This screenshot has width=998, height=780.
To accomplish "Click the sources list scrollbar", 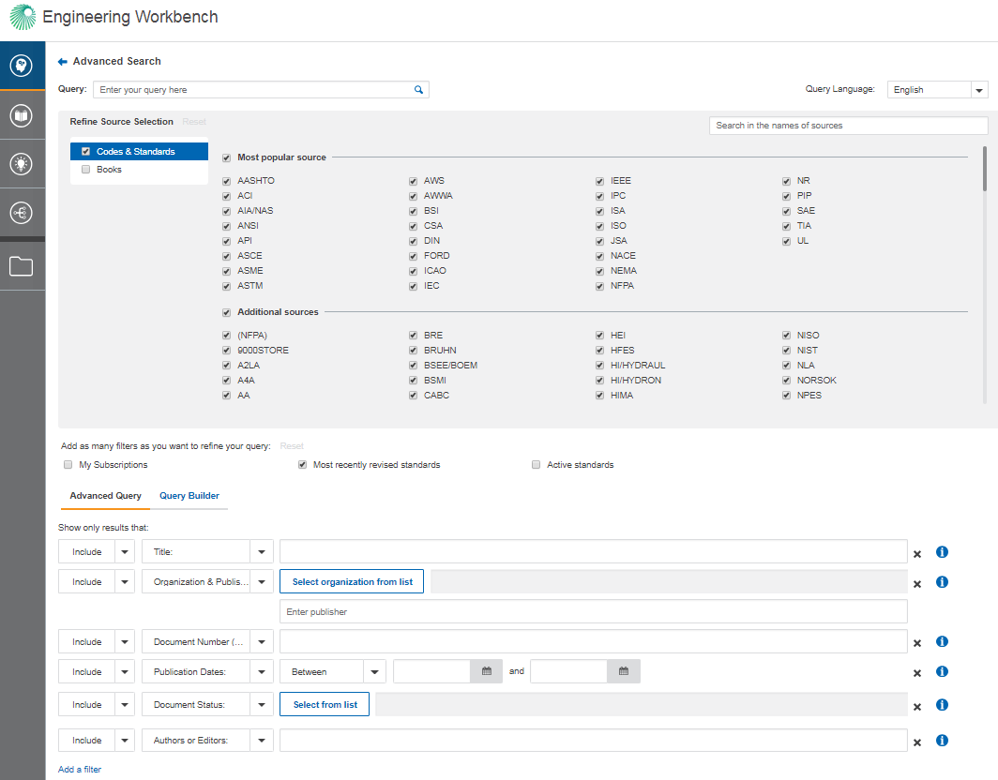I will click(985, 169).
